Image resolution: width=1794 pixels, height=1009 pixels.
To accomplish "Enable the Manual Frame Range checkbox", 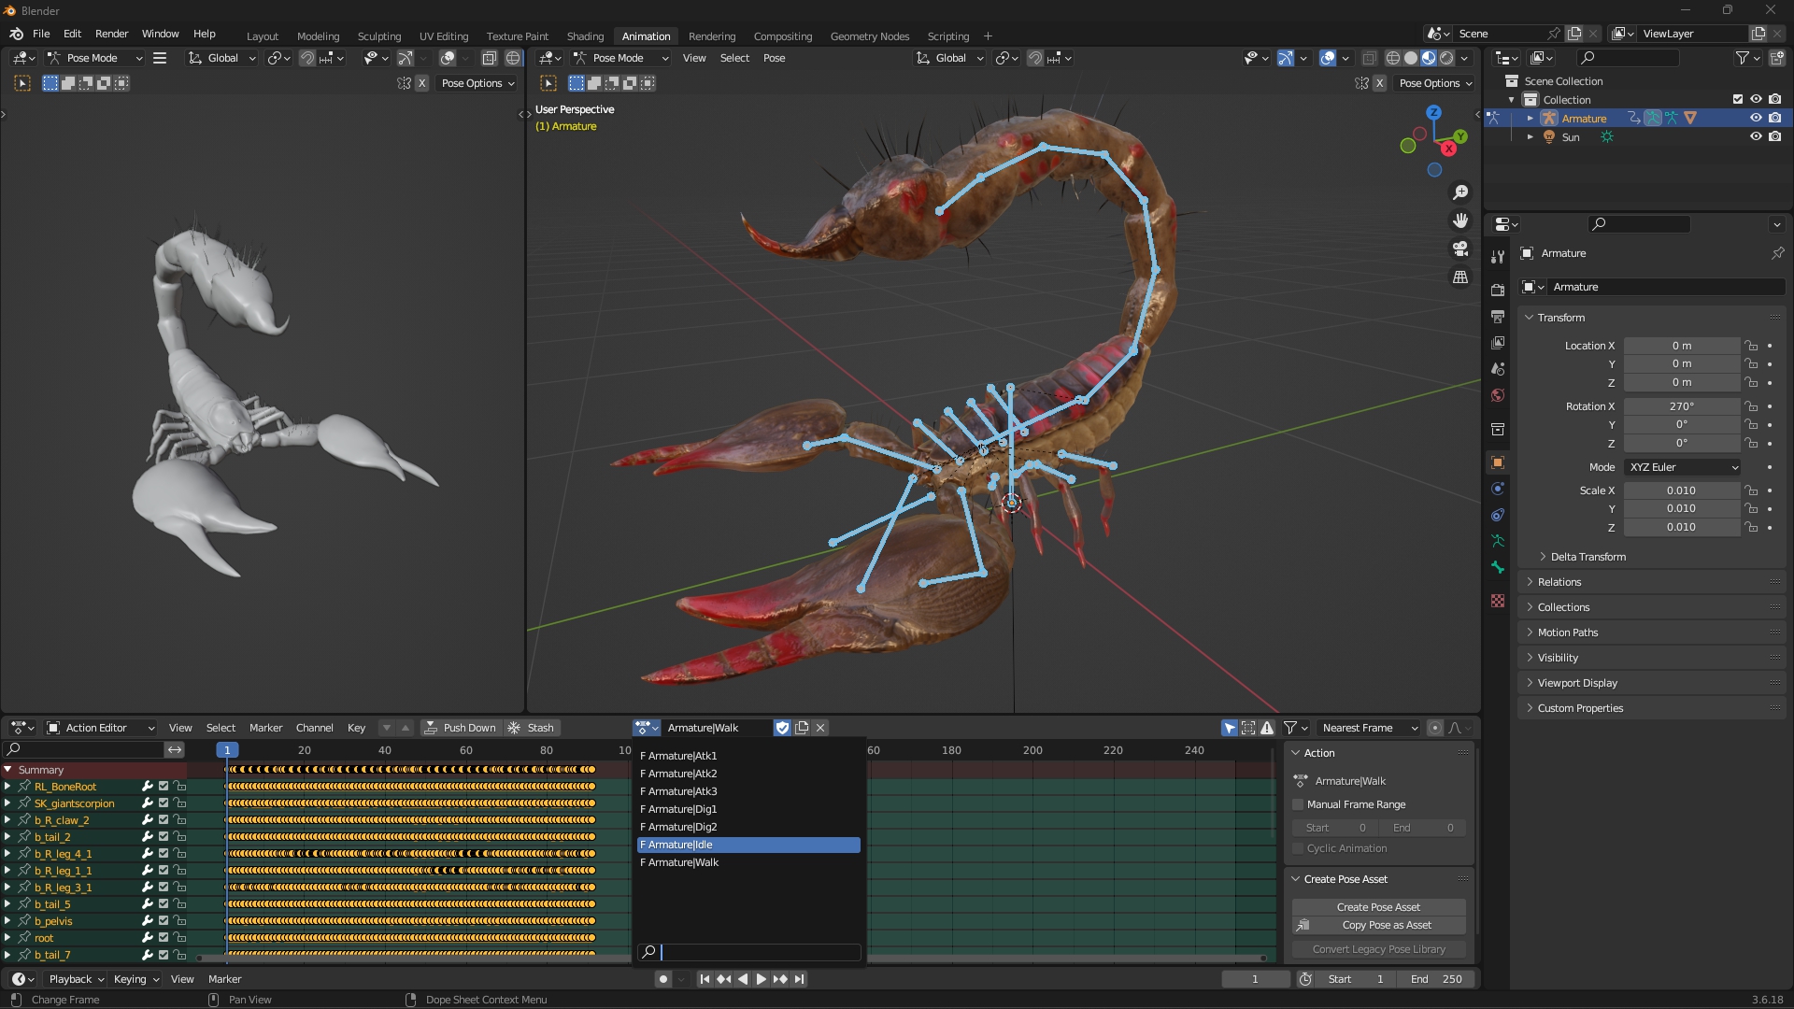I will coord(1298,804).
